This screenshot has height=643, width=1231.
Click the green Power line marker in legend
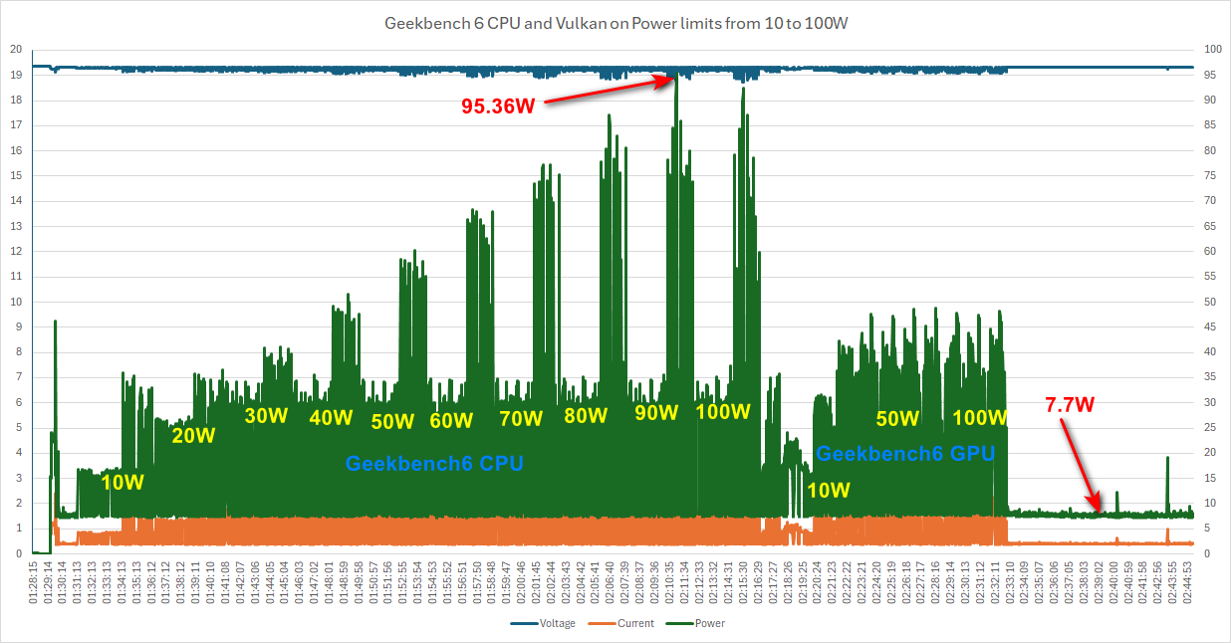682,624
